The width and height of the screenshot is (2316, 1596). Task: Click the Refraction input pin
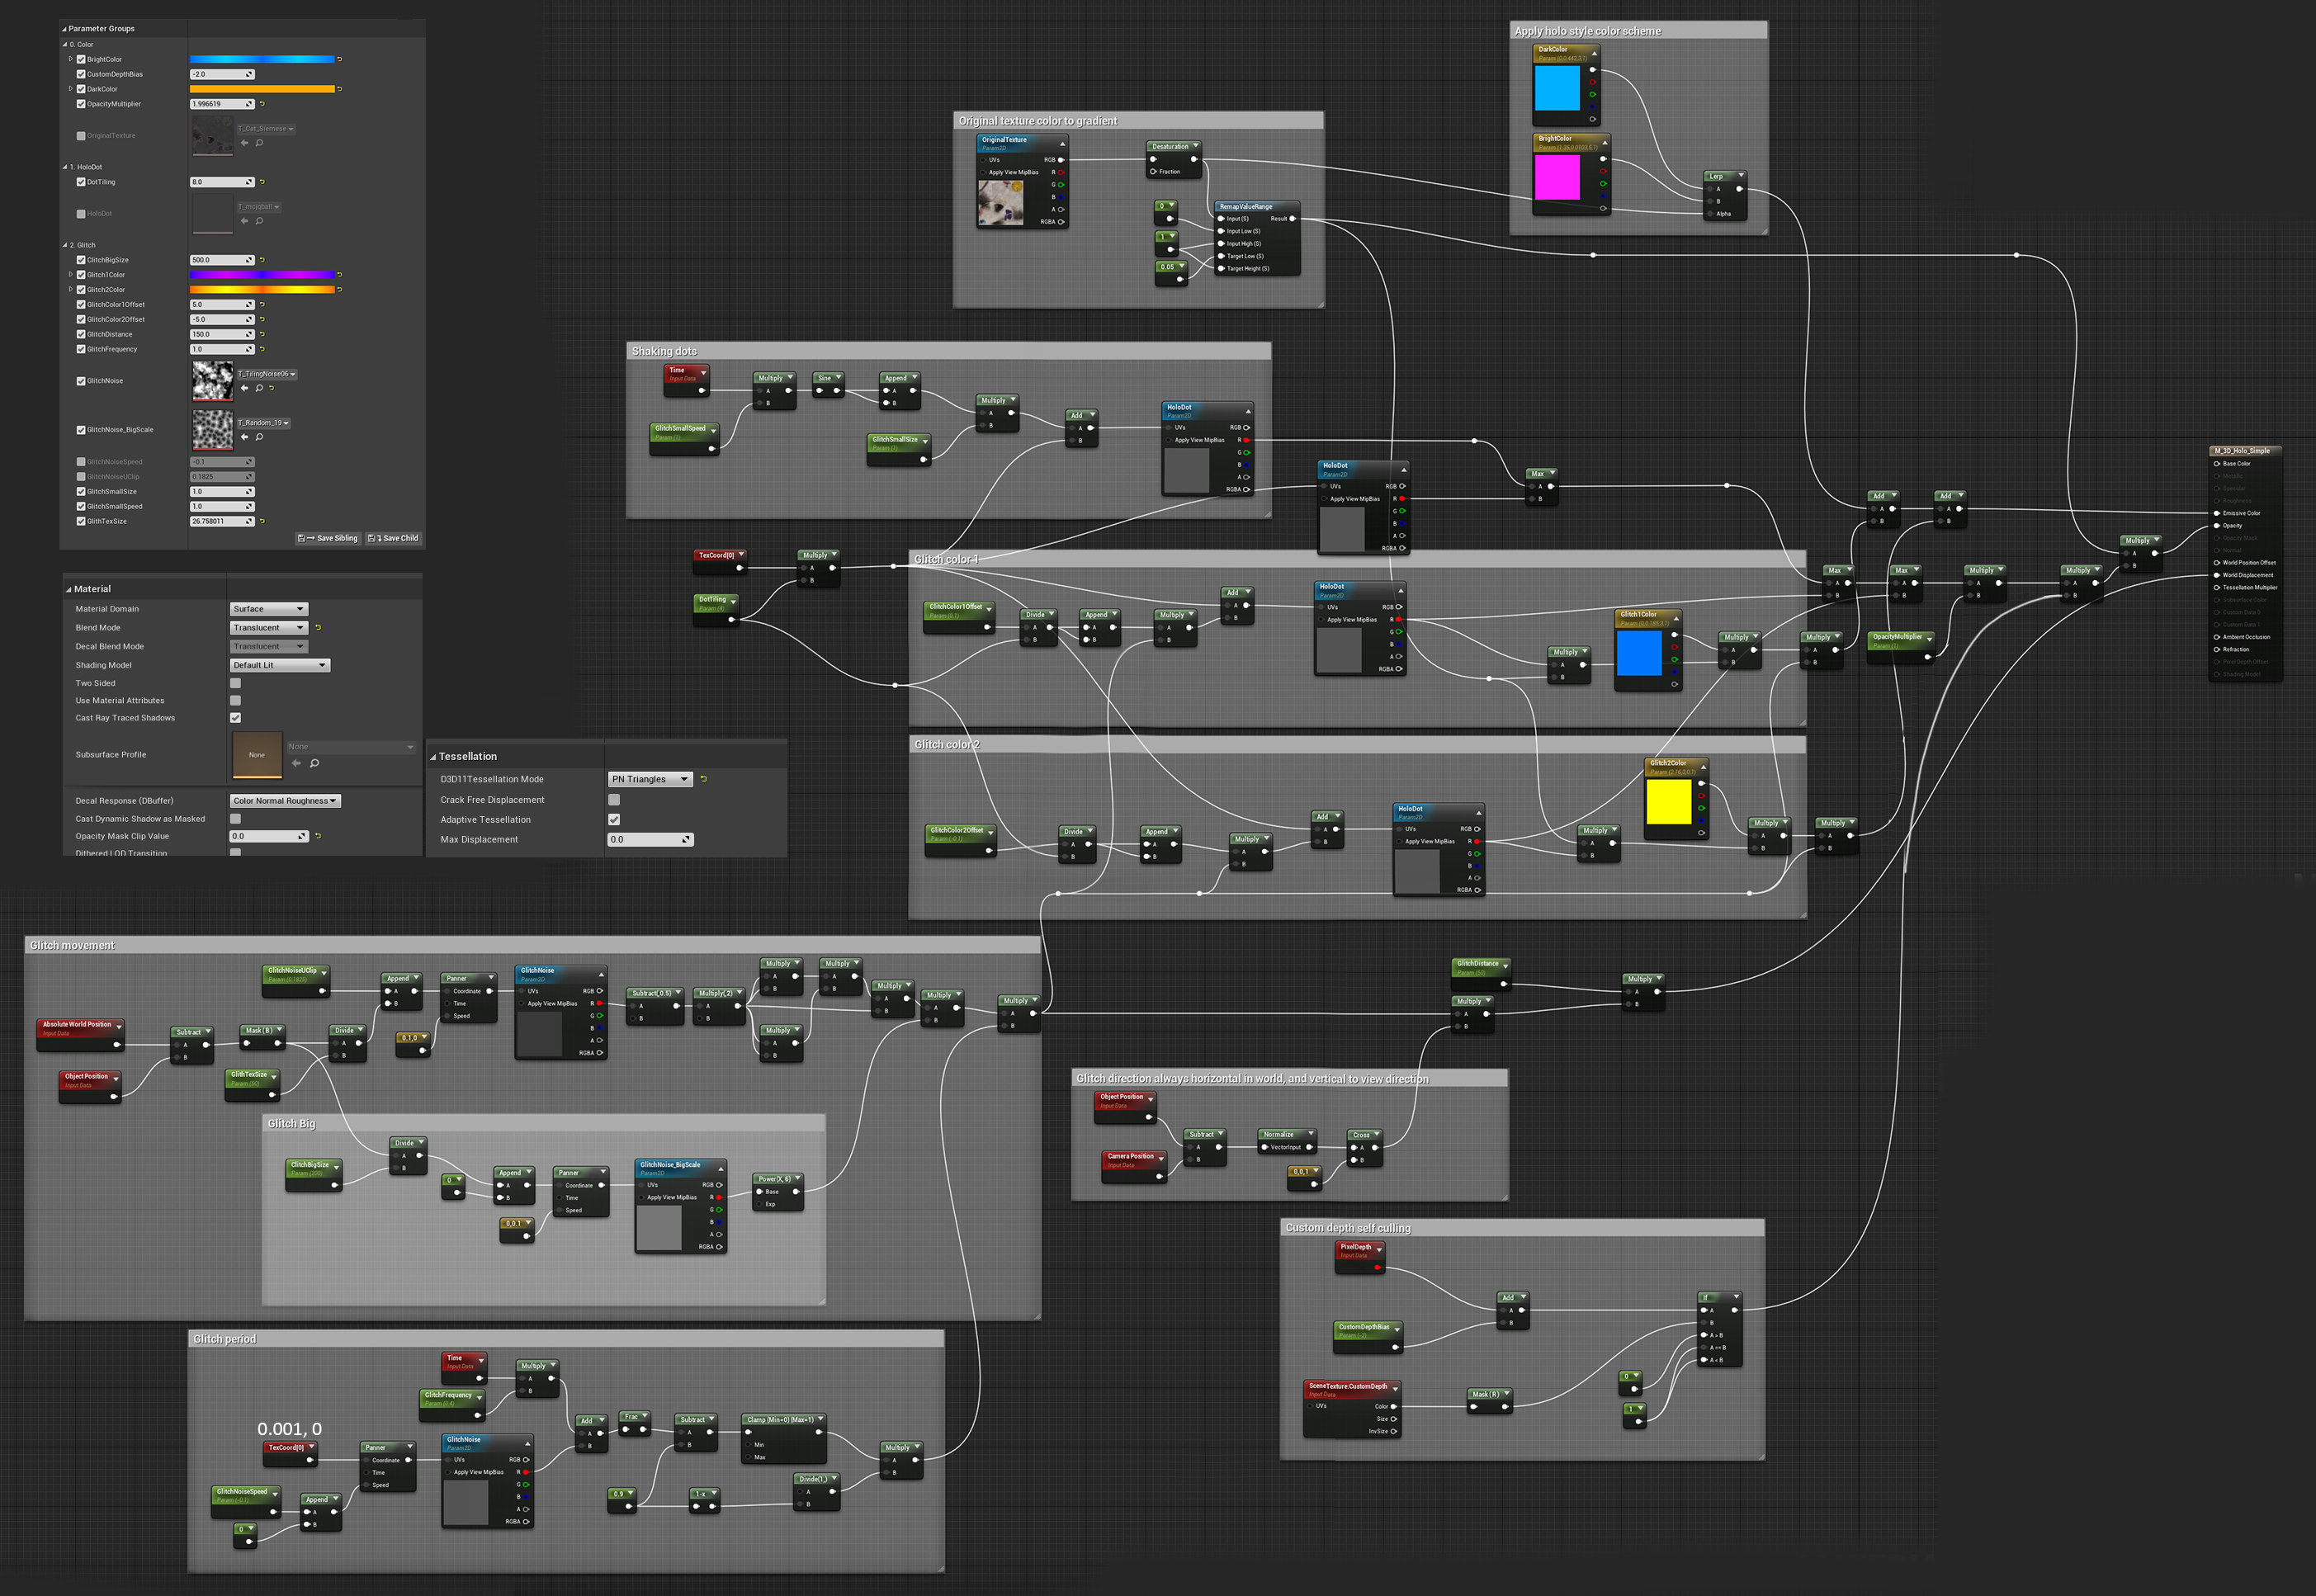coord(2217,650)
